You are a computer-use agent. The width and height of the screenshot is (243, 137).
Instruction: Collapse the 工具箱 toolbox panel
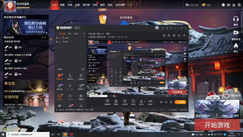click(x=83, y=69)
